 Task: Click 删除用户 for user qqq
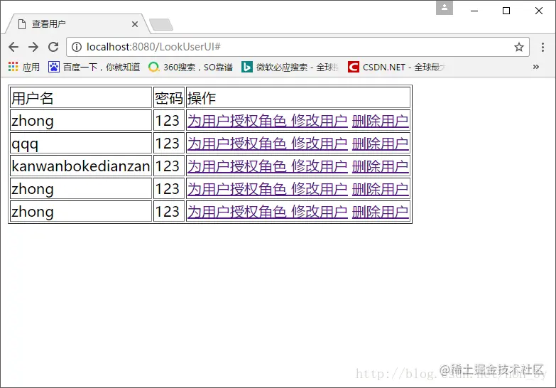pyautogui.click(x=381, y=144)
